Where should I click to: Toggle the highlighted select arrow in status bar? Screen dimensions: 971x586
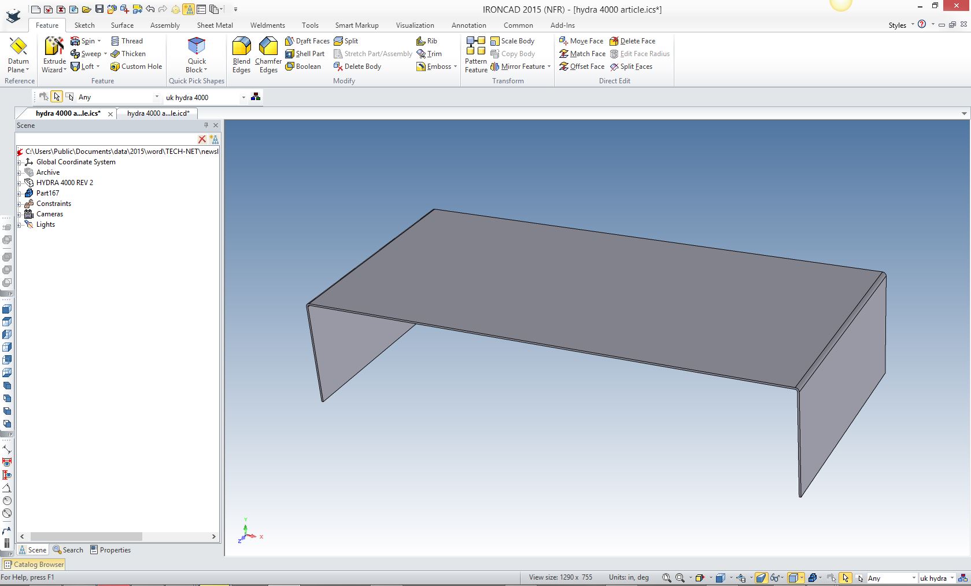(x=846, y=578)
